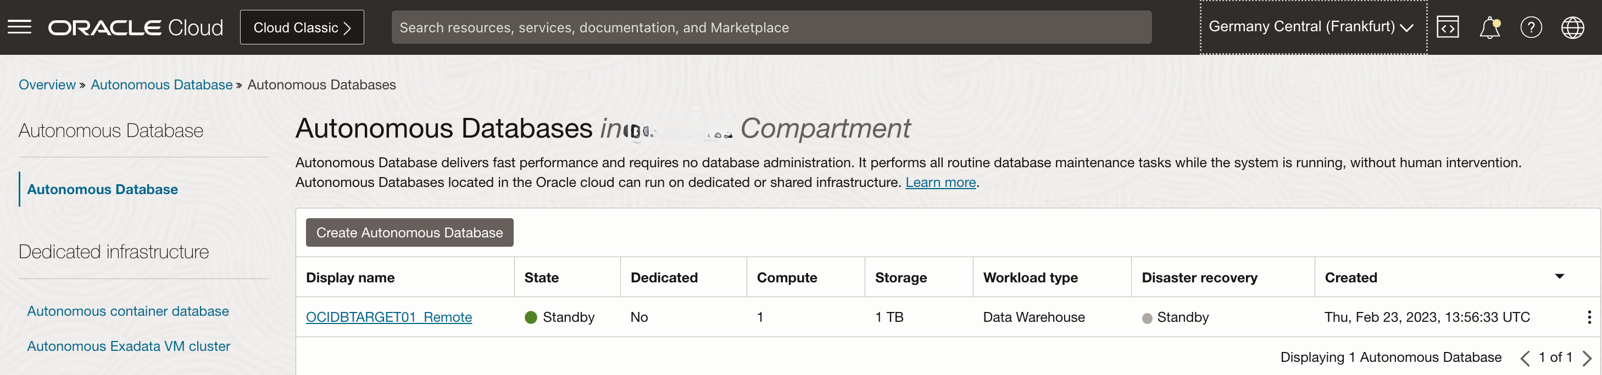Focus the search resources field

[x=771, y=27]
